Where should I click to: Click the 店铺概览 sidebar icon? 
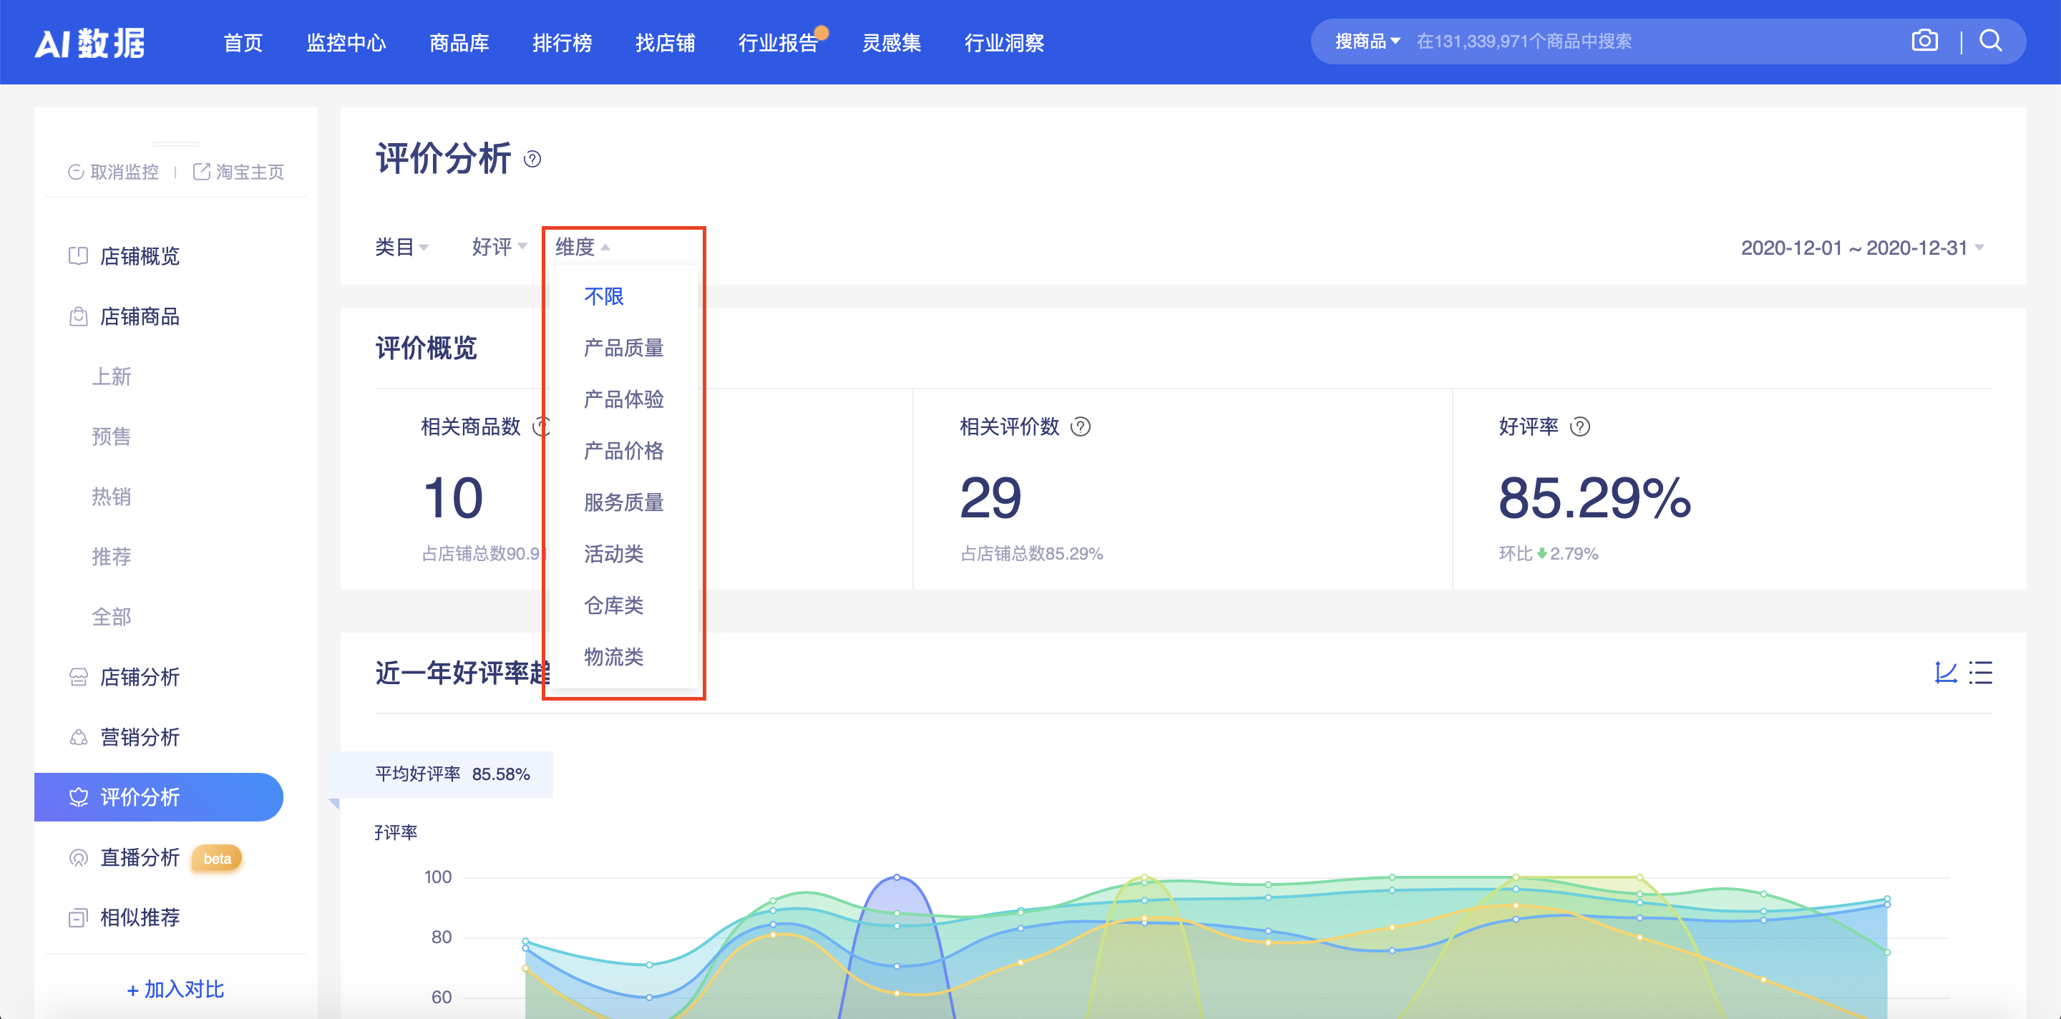tap(79, 256)
